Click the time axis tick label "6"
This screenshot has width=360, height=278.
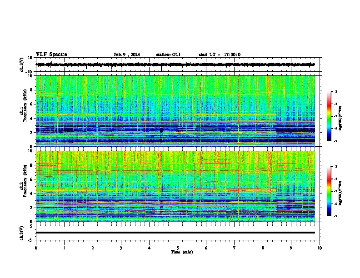[206, 248]
